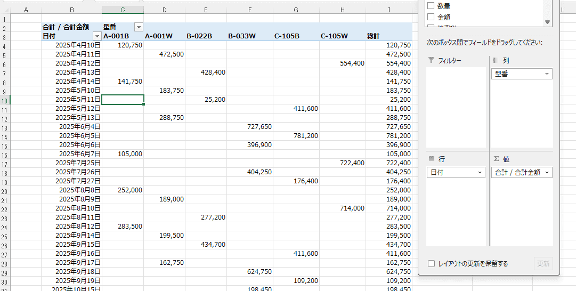This screenshot has width=576, height=291.
Task: Select the C-105W column label cell
Action: click(x=343, y=36)
